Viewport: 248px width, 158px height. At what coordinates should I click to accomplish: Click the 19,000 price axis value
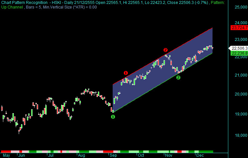click(x=241, y=114)
